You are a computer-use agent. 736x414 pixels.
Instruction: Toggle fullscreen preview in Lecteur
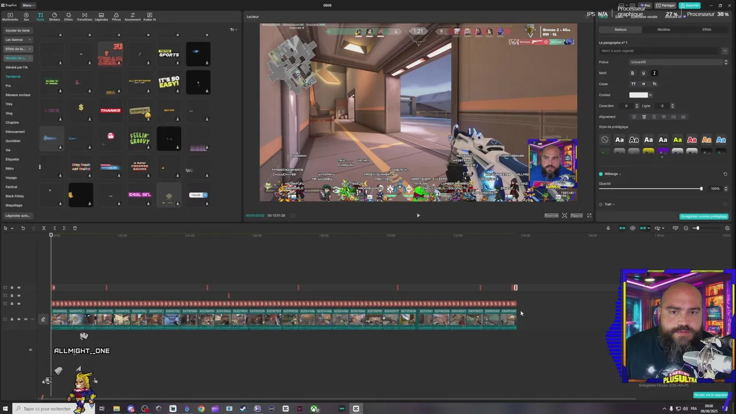pos(589,216)
